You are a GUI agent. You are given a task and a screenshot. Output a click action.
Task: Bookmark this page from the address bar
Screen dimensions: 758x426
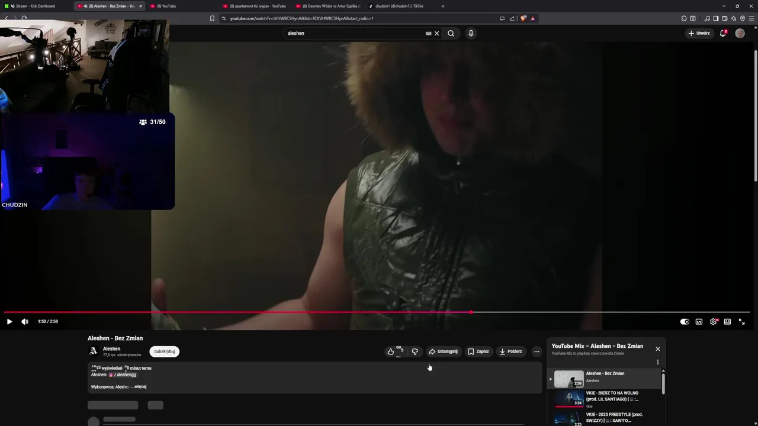pyautogui.click(x=212, y=18)
